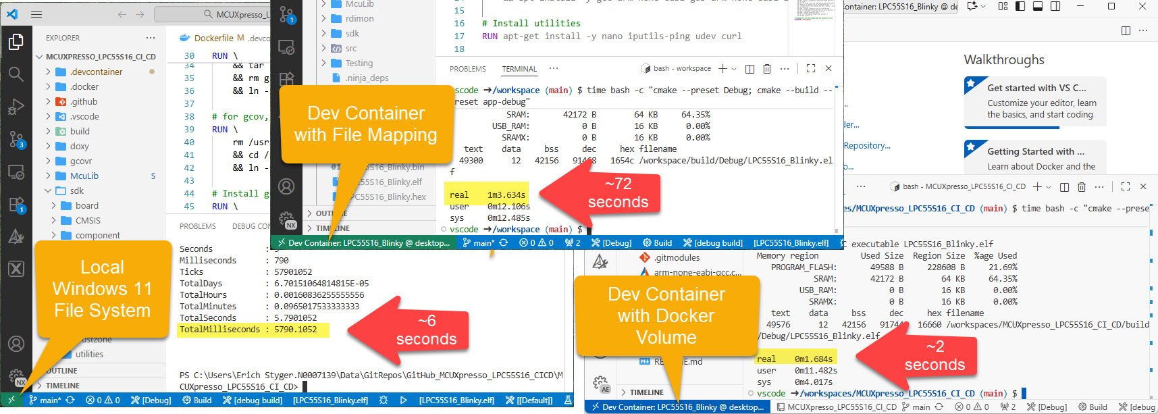Open the MCUXpresso X extension icon
This screenshot has width=1158, height=414.
click(16, 269)
